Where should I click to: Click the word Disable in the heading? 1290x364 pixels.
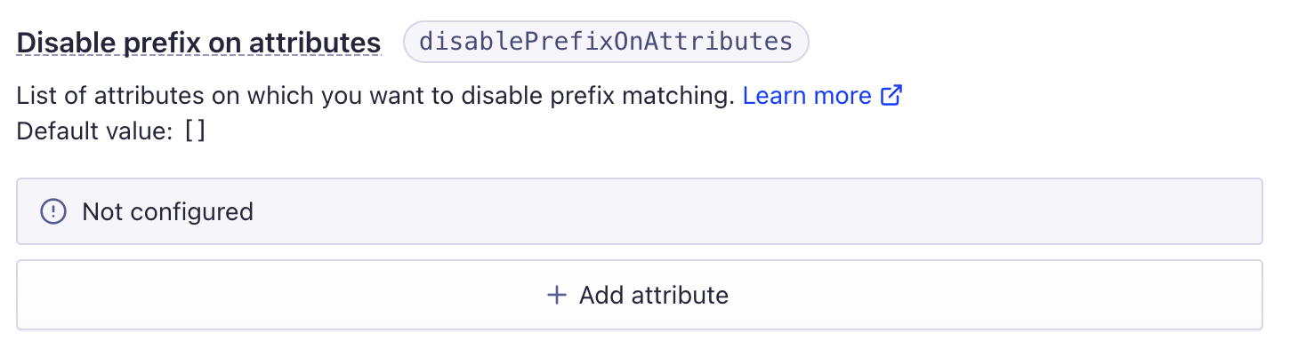click(x=63, y=43)
